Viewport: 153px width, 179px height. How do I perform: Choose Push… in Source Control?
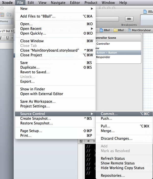(124, 118)
